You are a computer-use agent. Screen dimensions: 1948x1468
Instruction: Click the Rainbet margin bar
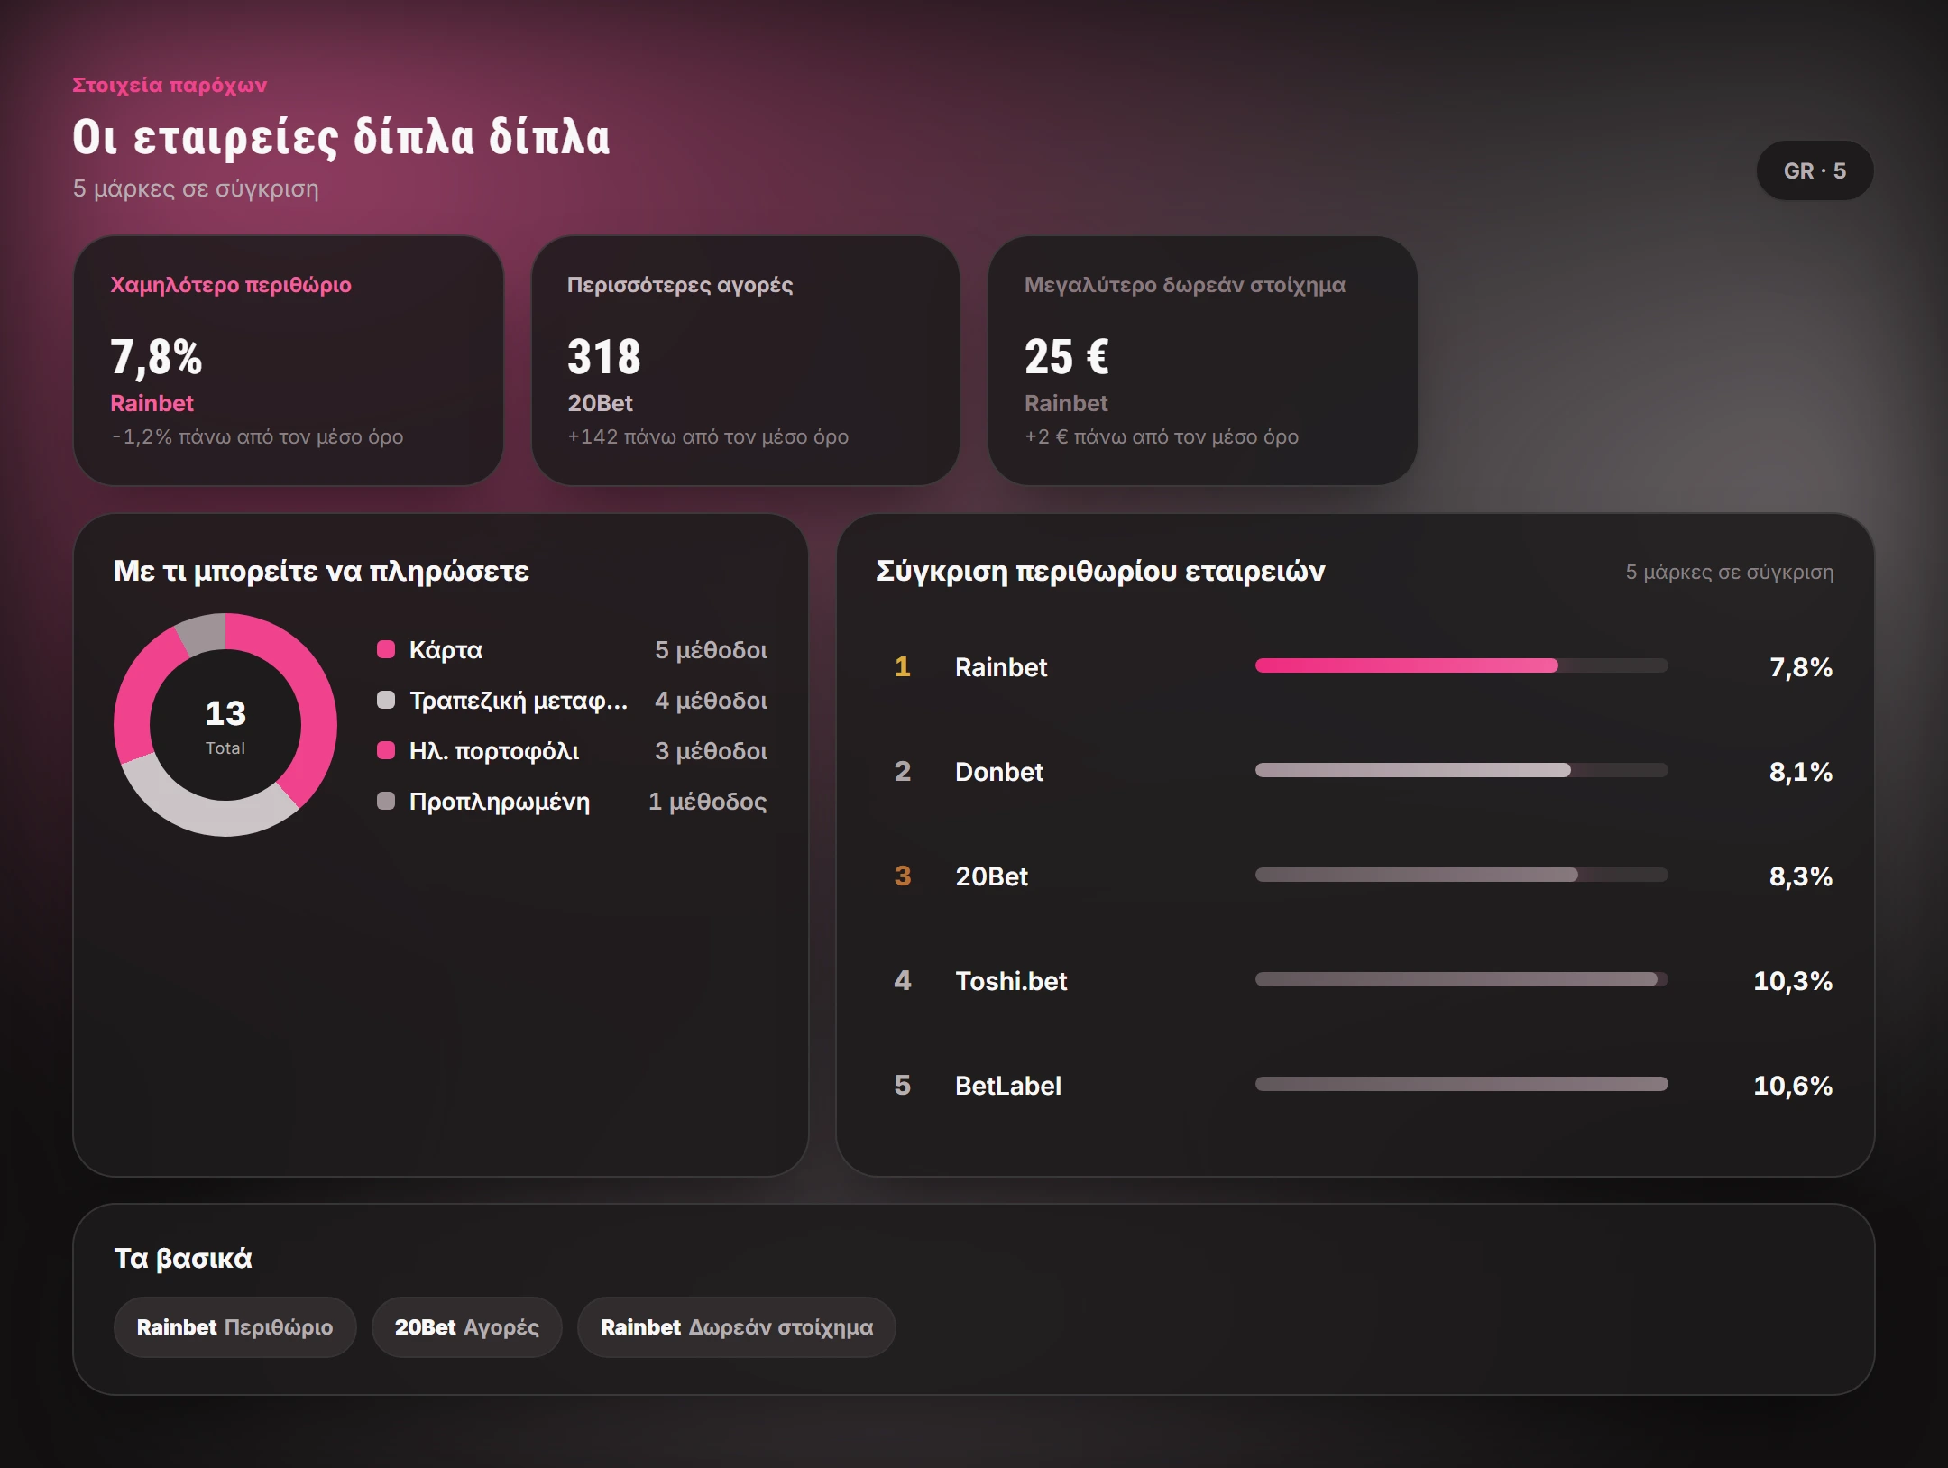(1461, 665)
